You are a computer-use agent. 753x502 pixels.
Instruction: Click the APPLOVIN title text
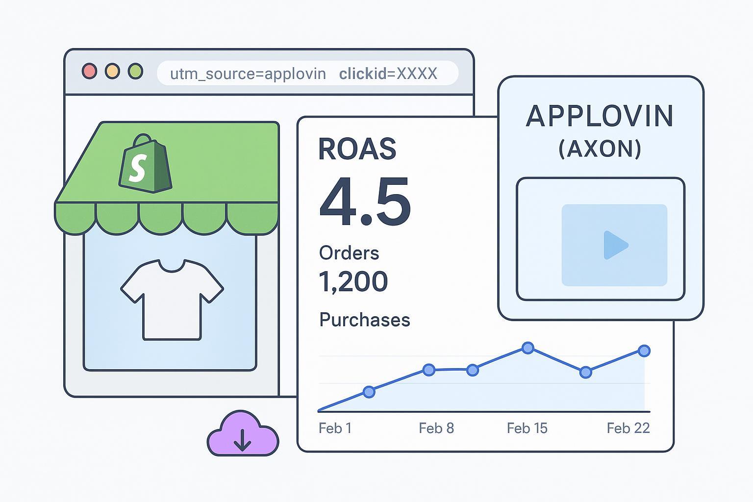(x=600, y=116)
